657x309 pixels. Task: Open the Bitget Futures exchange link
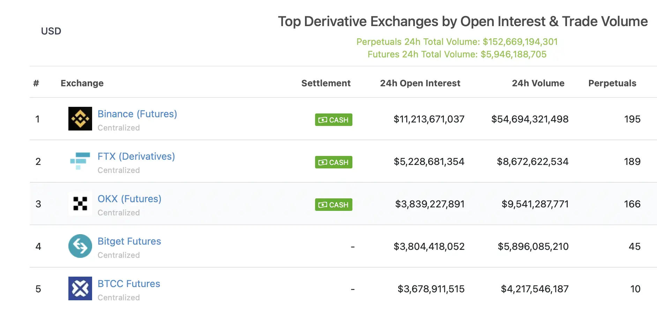129,241
